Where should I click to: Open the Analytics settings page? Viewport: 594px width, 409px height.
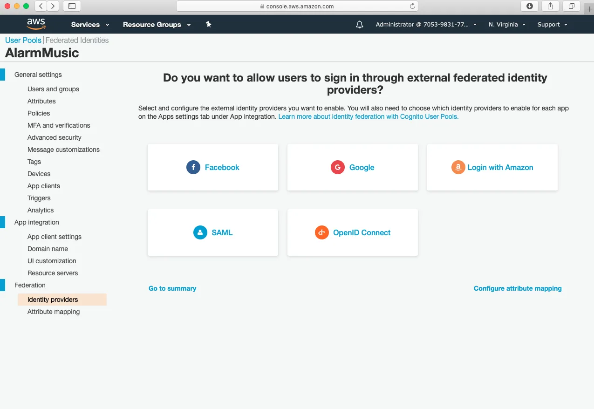[41, 210]
